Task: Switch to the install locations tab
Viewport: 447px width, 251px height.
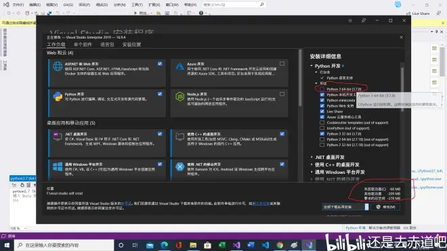Action: point(131,45)
